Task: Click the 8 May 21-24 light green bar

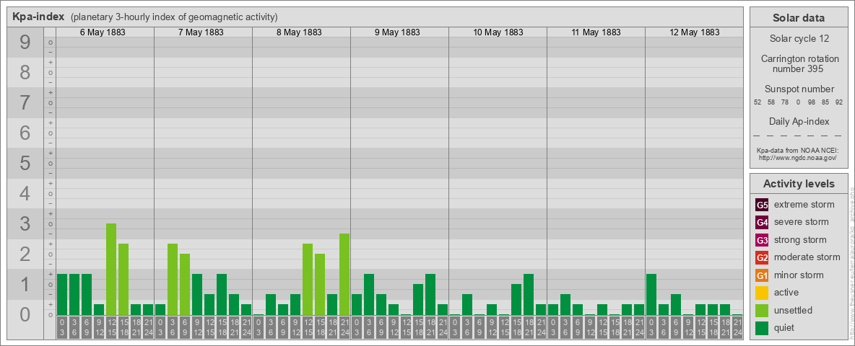Action: coord(344,274)
